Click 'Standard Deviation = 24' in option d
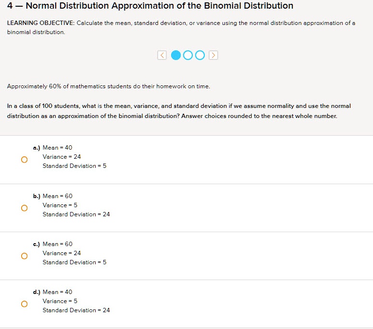Viewport: 373px width, 329px height. pos(76,310)
